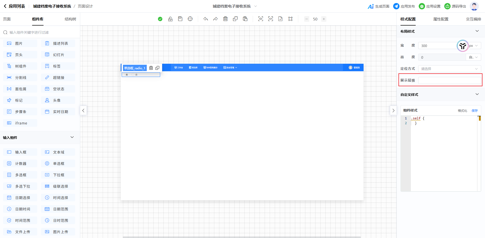Click the floppy-disk save icon in toolbar
Screen dimensions: 485x238
[180, 19]
